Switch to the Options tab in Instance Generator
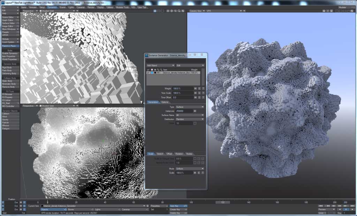 165,102
